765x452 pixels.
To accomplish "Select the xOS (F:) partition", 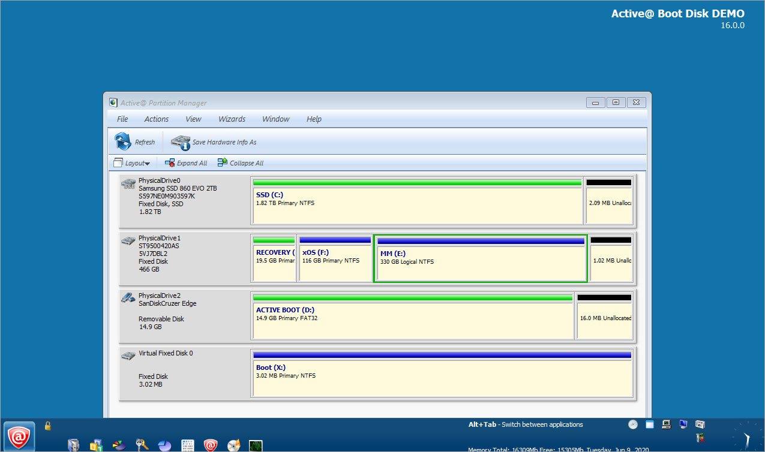I will pyautogui.click(x=335, y=264).
